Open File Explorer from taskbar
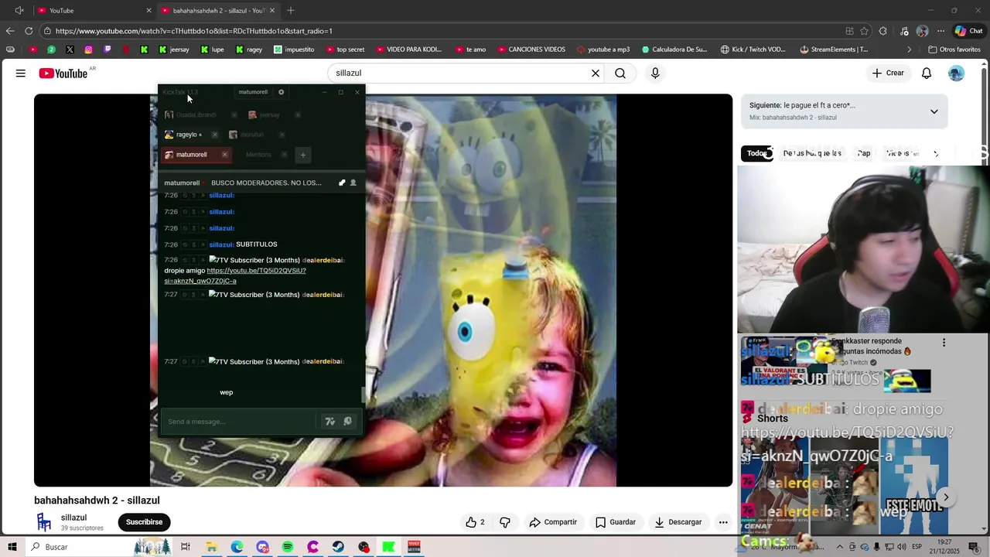The height and width of the screenshot is (557, 990). [211, 547]
